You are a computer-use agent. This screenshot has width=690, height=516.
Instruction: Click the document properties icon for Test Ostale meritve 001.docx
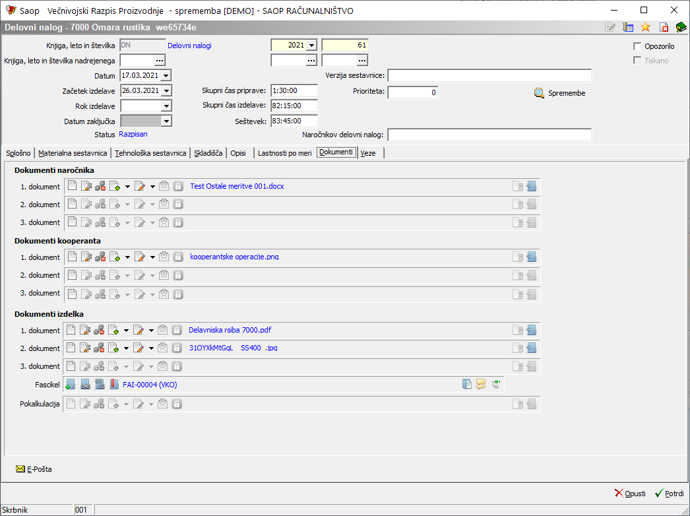tap(86, 186)
